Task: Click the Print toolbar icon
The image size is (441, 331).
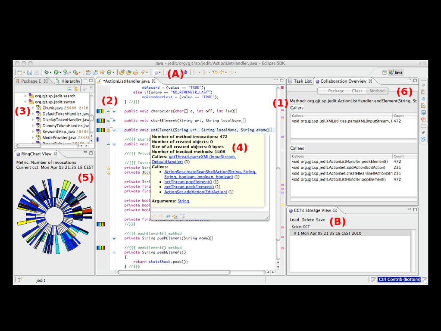Action: coord(36,72)
